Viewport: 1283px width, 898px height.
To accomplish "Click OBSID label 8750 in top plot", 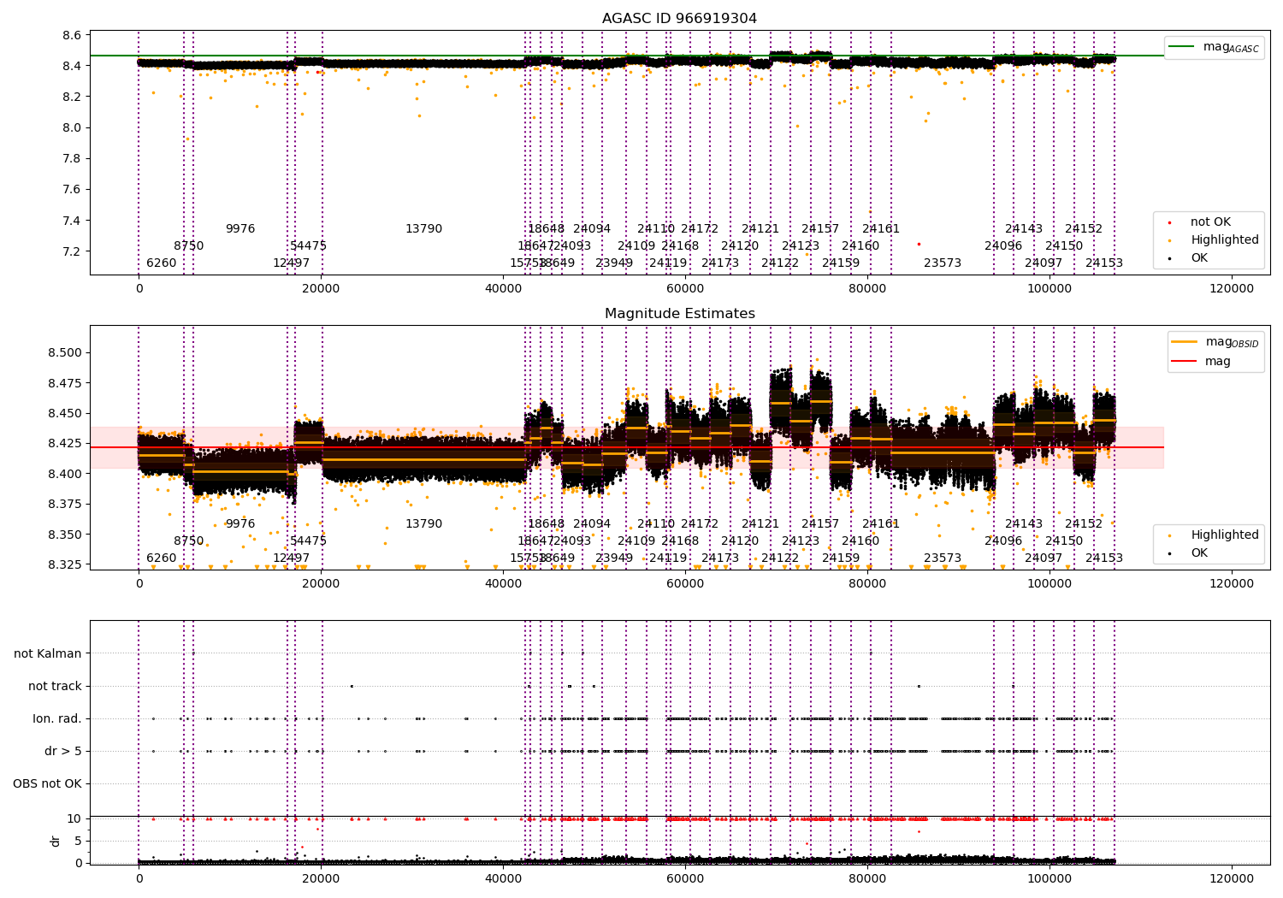I will coord(189,246).
